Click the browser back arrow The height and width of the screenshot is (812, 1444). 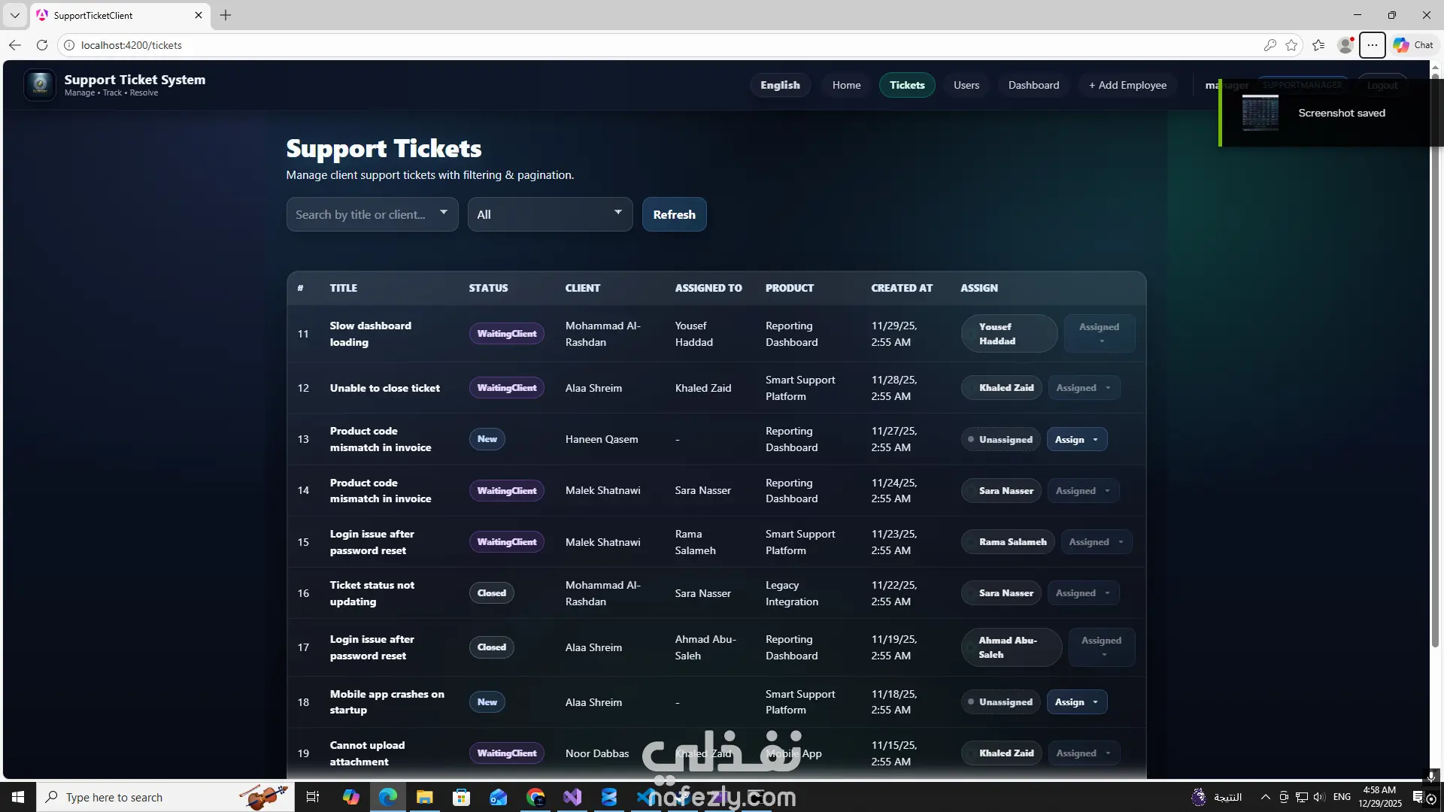[15, 45]
